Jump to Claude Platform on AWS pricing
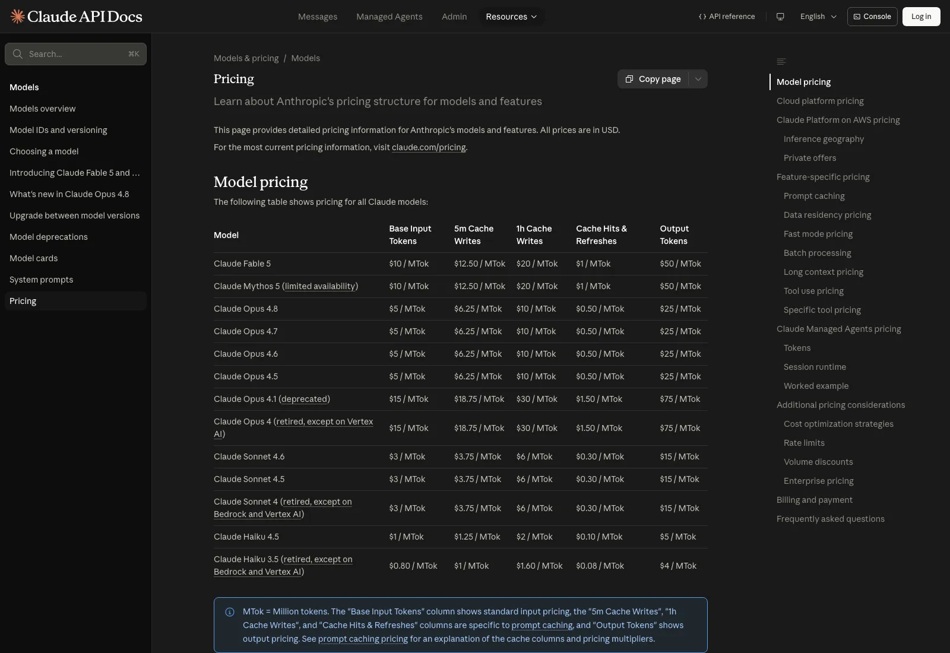The height and width of the screenshot is (653, 950). pyautogui.click(x=838, y=120)
